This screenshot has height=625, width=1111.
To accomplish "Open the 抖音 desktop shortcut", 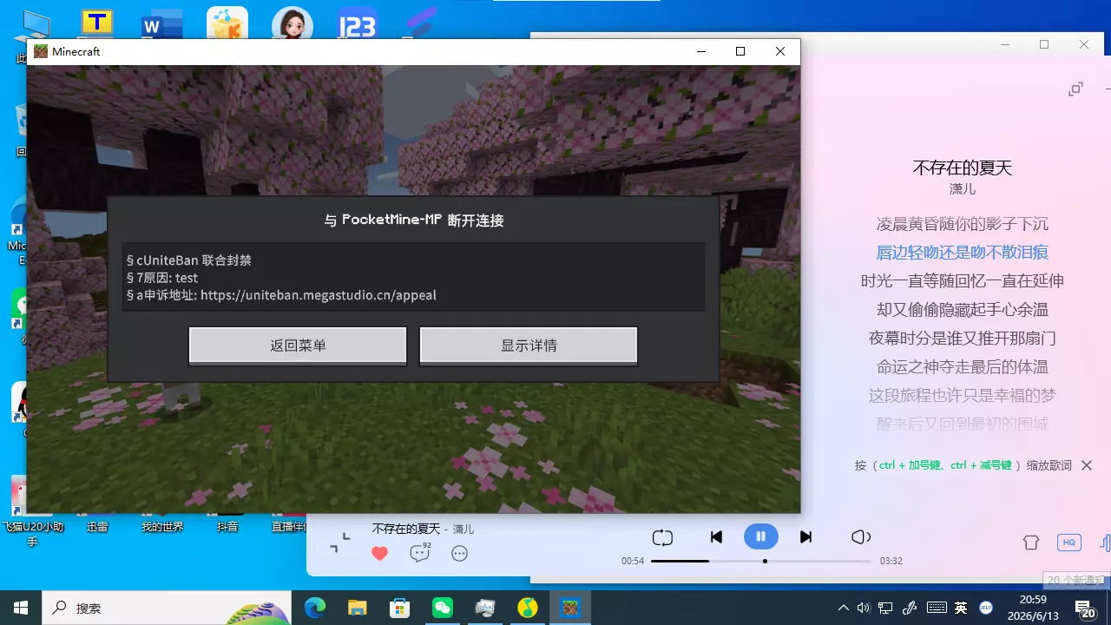I will coord(227,526).
